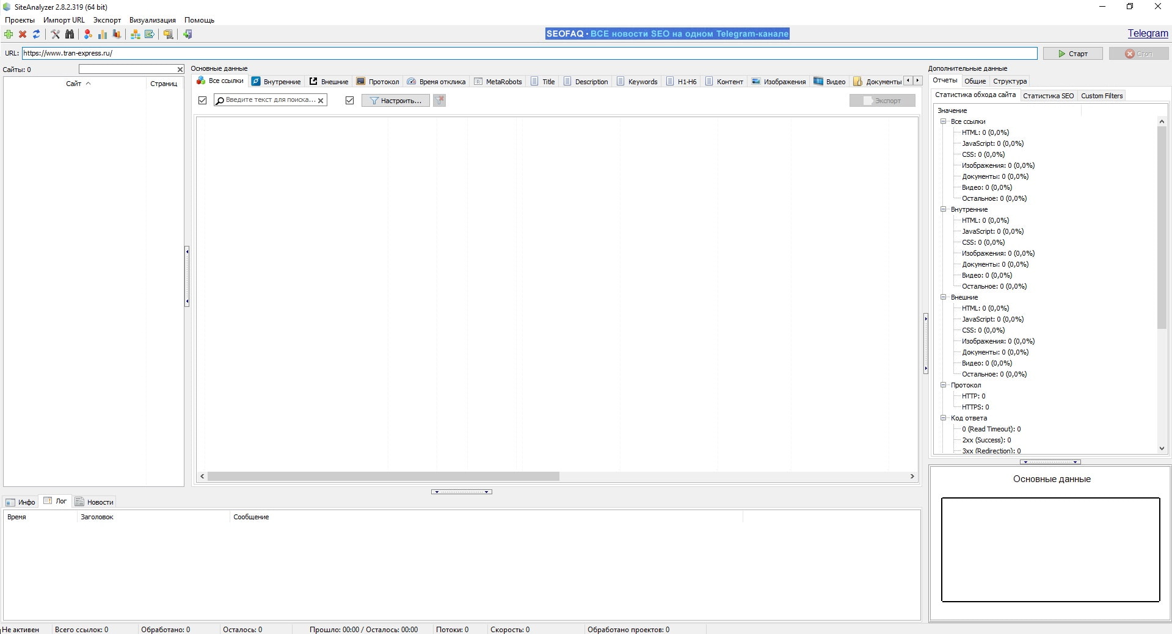Click the red X delete project icon
The height and width of the screenshot is (634, 1172).
(23, 34)
